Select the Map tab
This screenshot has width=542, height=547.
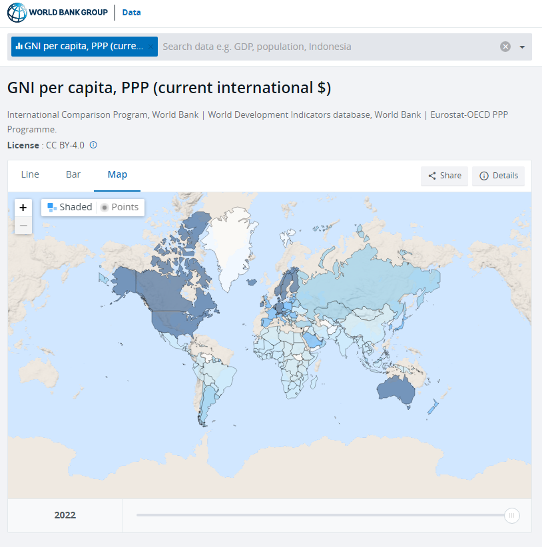pos(117,174)
